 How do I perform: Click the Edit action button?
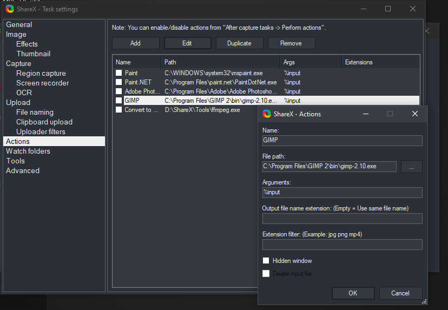(187, 43)
